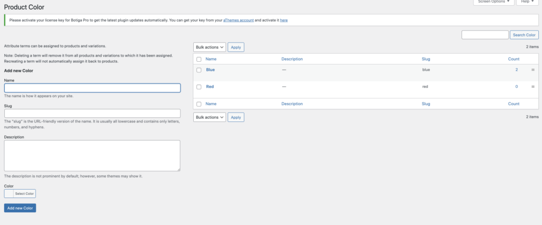Open the aThemes account link
The height and width of the screenshot is (225, 542).
(x=239, y=21)
